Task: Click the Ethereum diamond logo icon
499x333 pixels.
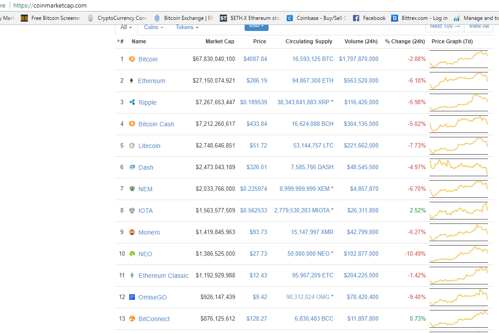Action: point(131,80)
